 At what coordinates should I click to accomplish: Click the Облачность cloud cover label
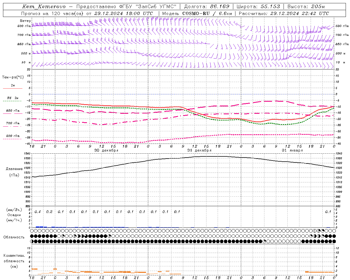click(x=14, y=237)
